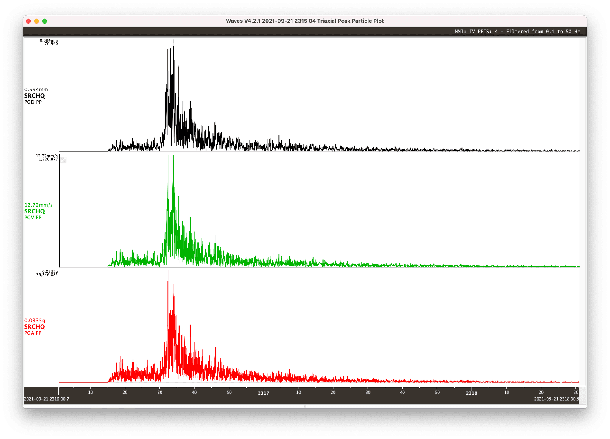The width and height of the screenshot is (610, 439).
Task: Click the tallest peak of the red PGA trace
Action: click(168, 271)
